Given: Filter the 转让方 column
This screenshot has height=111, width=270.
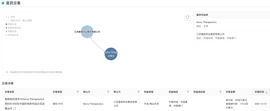Looking at the screenshot, I should 108,92.
